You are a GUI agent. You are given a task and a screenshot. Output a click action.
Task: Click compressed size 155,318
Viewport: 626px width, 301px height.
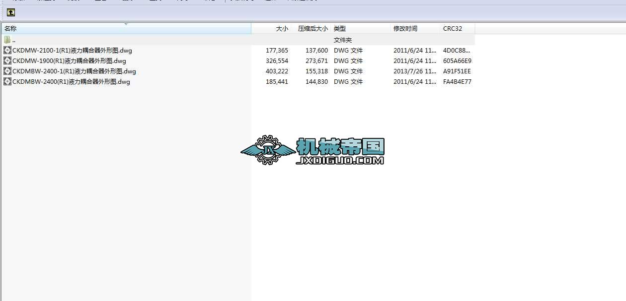point(316,71)
